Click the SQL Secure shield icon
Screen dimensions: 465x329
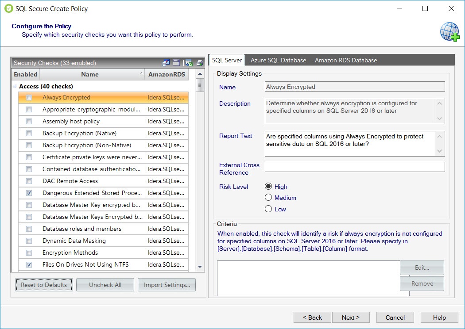tap(8, 8)
